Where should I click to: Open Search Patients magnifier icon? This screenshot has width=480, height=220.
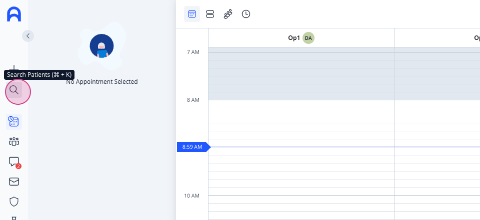14,90
